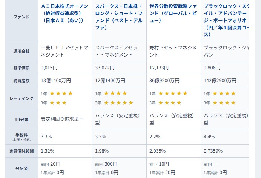The image size is (261, 178).
Task: Click the レーティング row header
Action: 19,98
